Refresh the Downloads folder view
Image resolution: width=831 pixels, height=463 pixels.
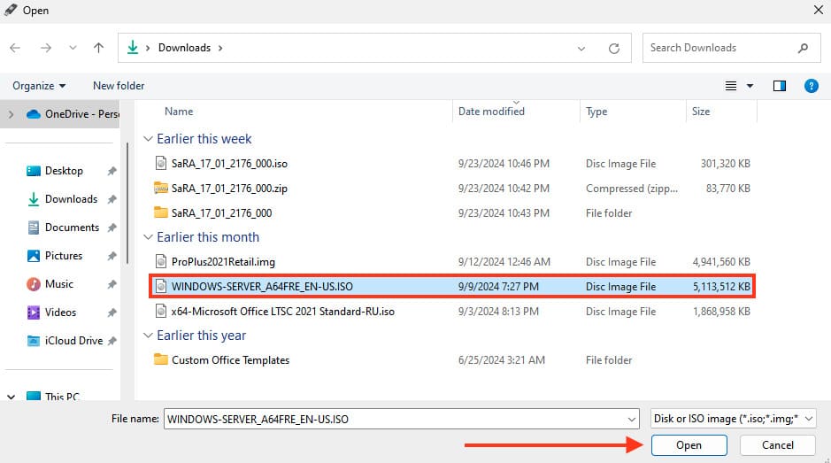614,48
